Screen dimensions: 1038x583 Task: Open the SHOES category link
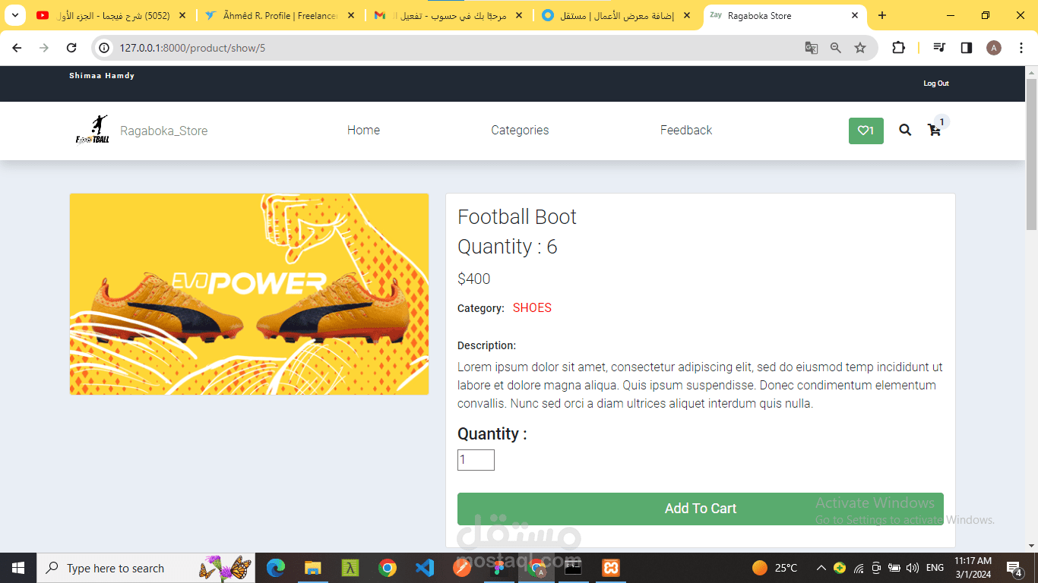coord(532,307)
